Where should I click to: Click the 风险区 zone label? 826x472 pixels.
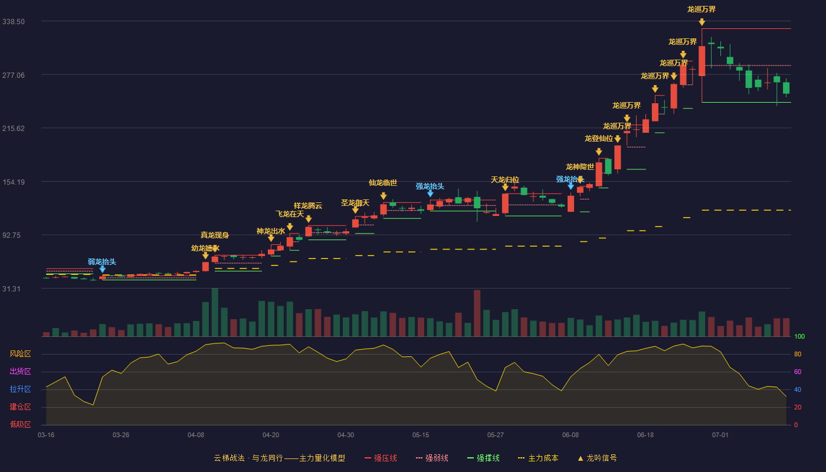[x=20, y=354]
